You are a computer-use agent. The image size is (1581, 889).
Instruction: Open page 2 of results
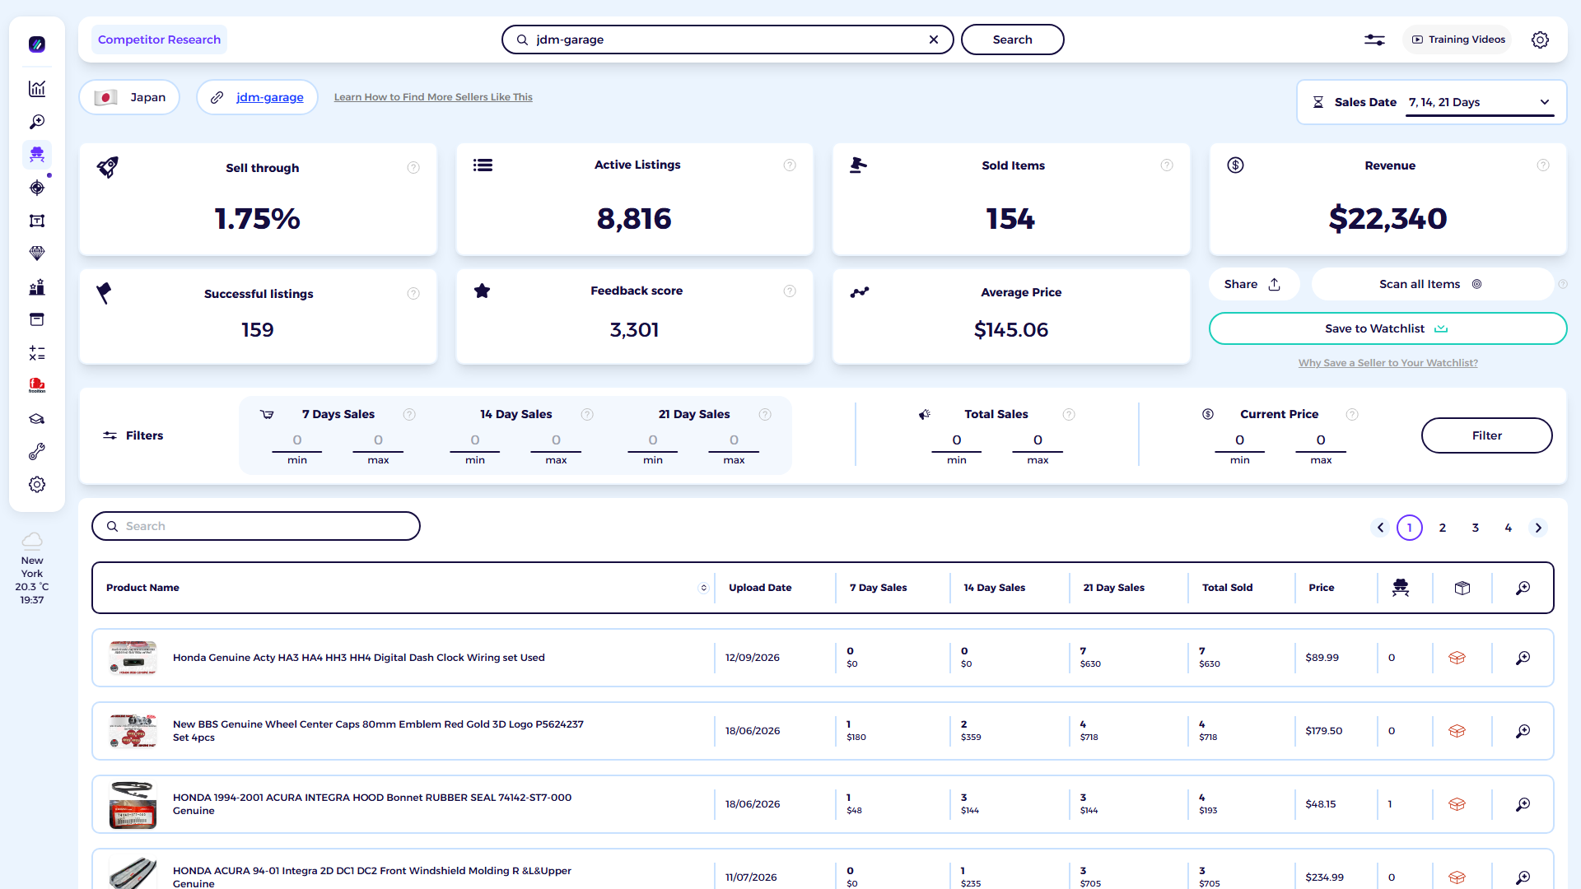click(x=1443, y=528)
